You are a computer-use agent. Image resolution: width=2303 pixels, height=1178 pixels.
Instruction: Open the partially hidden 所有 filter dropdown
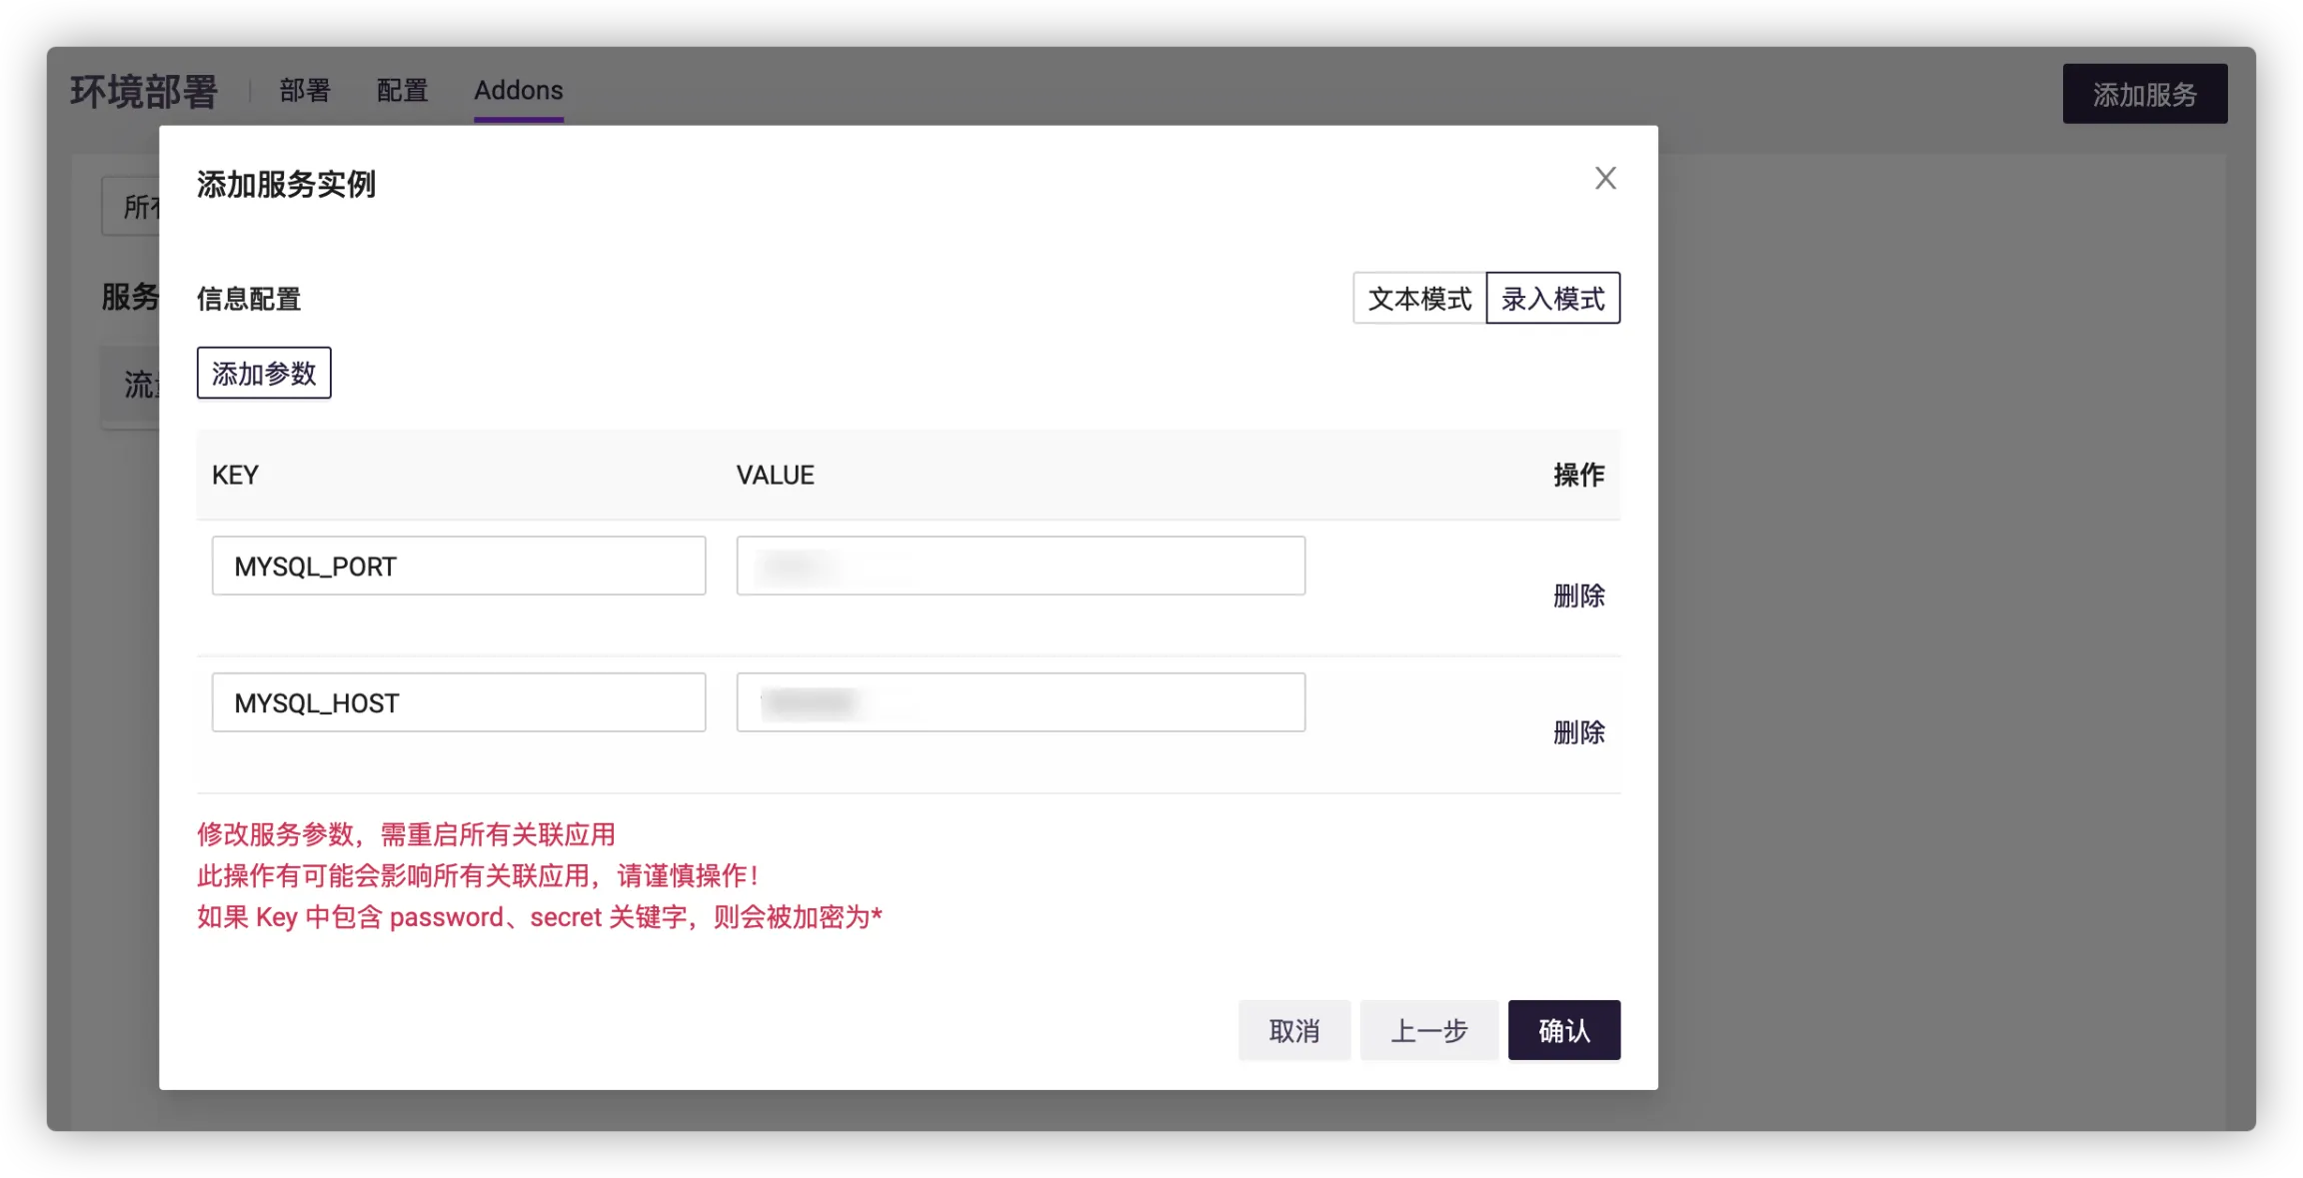[x=132, y=207]
